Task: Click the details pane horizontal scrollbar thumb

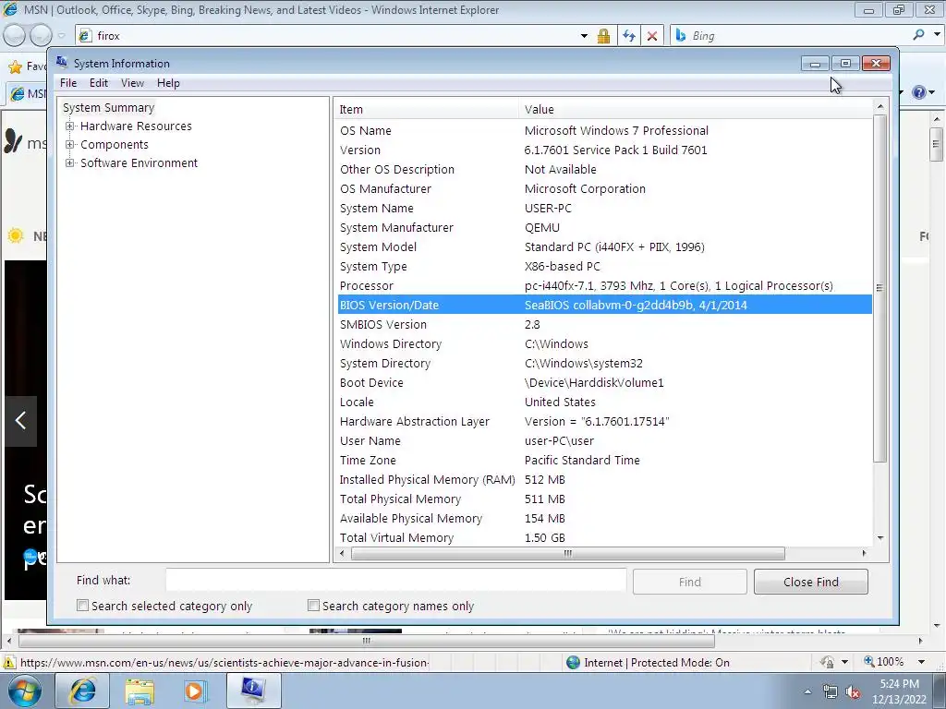Action: tap(567, 554)
